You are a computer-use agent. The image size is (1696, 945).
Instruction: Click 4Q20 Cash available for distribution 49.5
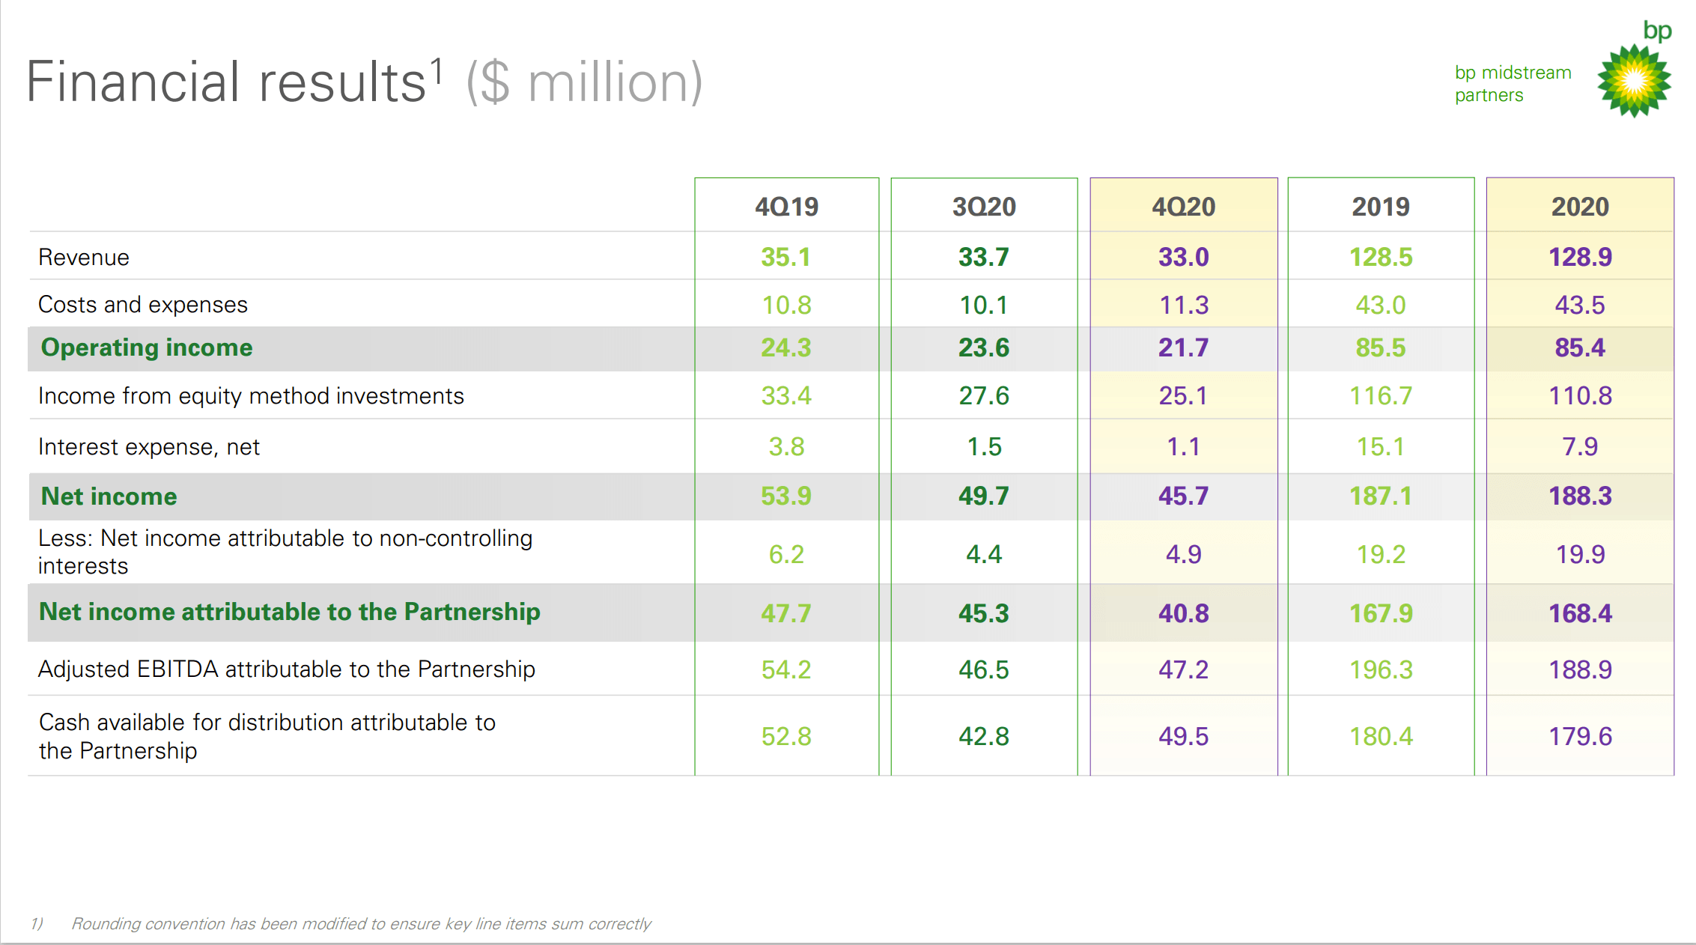[1183, 737]
